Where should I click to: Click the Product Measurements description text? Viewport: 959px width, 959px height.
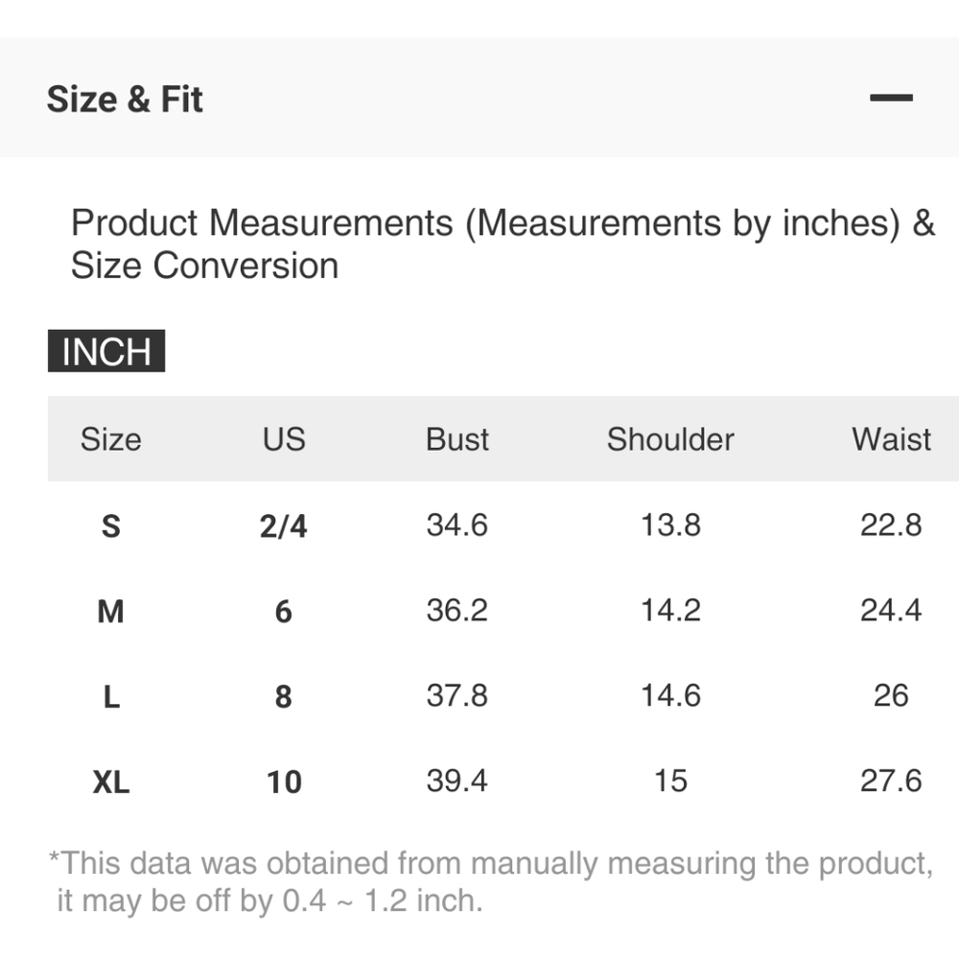click(x=503, y=244)
